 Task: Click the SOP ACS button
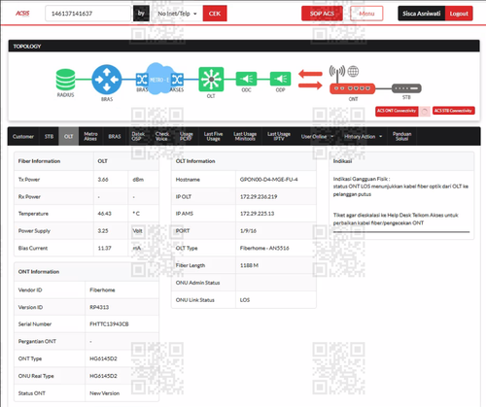[x=322, y=14]
